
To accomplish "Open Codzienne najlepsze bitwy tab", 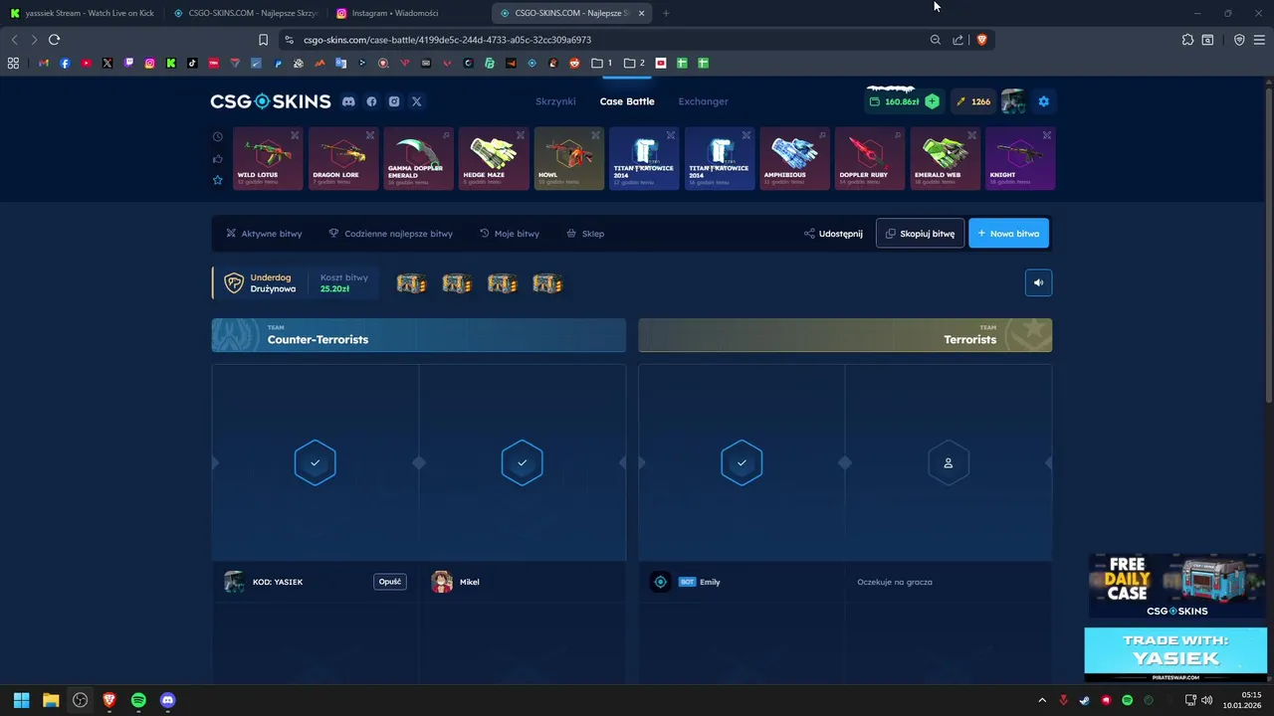I will coord(391,234).
